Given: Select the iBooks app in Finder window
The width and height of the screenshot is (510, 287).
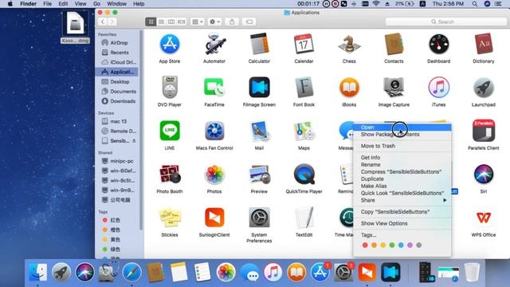Looking at the screenshot, I should (349, 87).
